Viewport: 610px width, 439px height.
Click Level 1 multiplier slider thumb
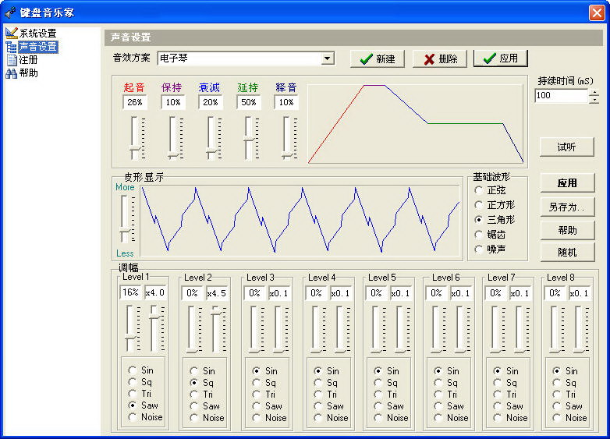click(x=154, y=316)
